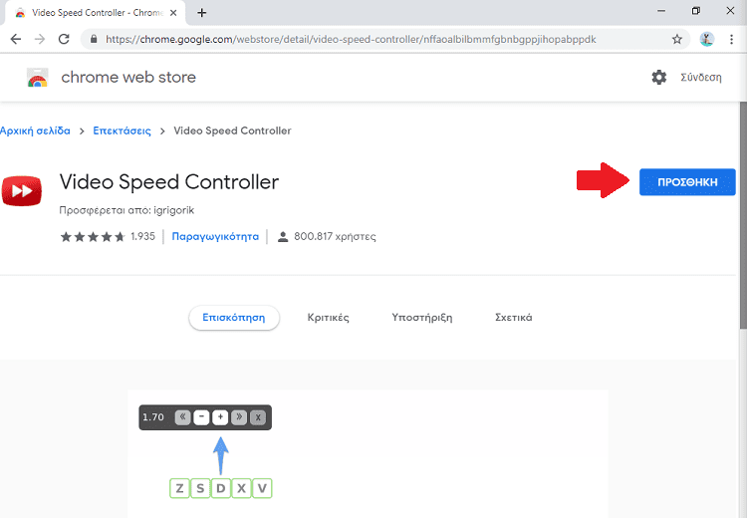Open the Chrome profile avatar

706,39
